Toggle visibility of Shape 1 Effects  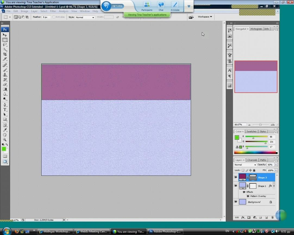[244, 192]
